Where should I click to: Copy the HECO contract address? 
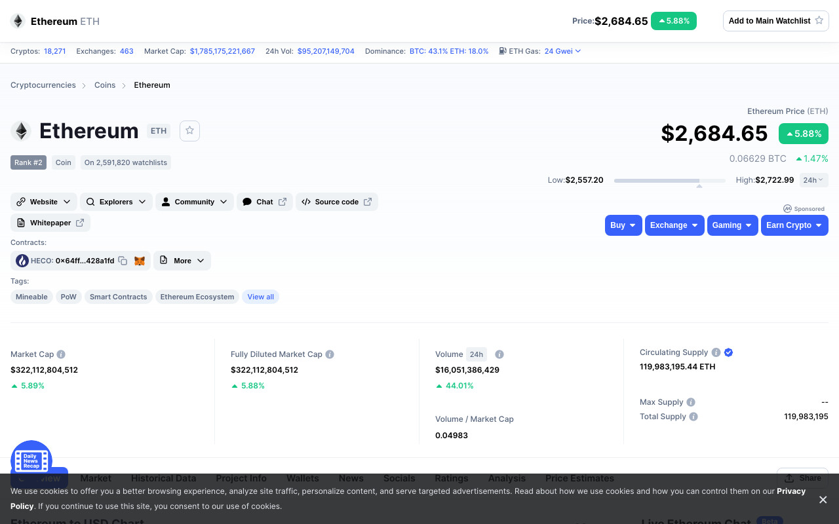tap(123, 261)
